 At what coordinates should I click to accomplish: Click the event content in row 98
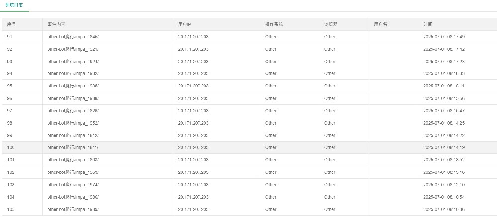tap(73, 123)
